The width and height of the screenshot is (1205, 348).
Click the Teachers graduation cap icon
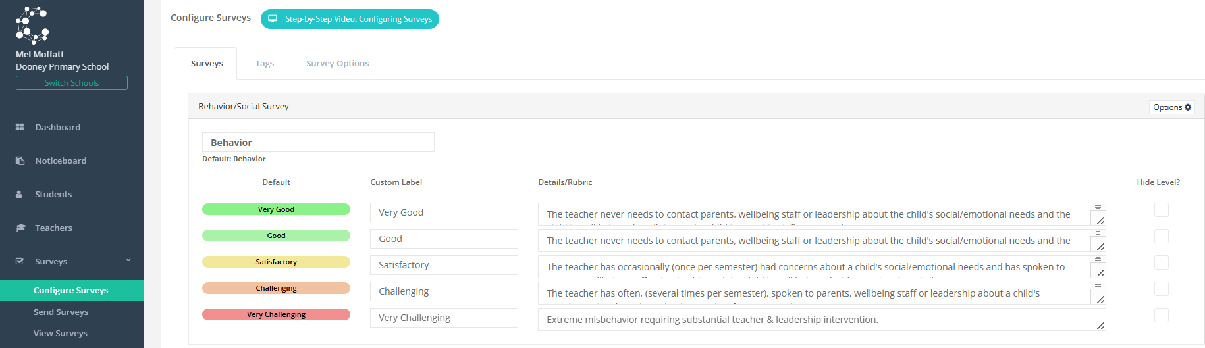tap(20, 228)
